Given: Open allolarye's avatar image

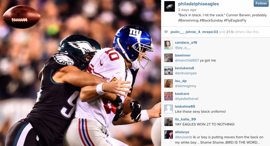Looking at the screenshot, I should pos(168,135).
